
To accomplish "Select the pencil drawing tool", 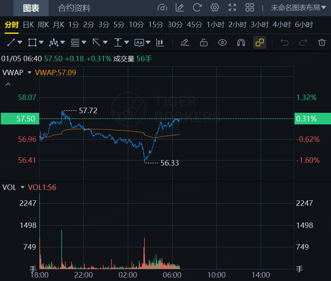I will coord(185,42).
